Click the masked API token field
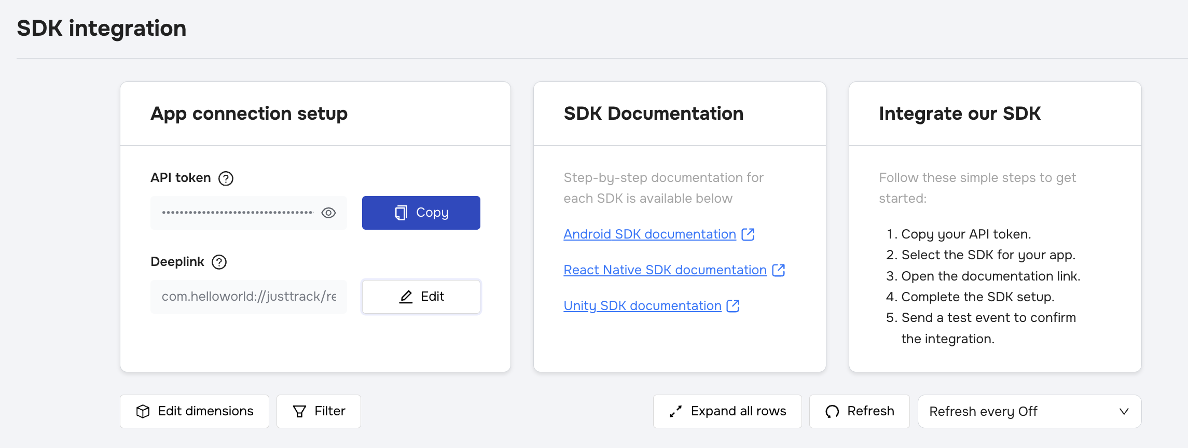Image resolution: width=1188 pixels, height=448 pixels. point(237,213)
